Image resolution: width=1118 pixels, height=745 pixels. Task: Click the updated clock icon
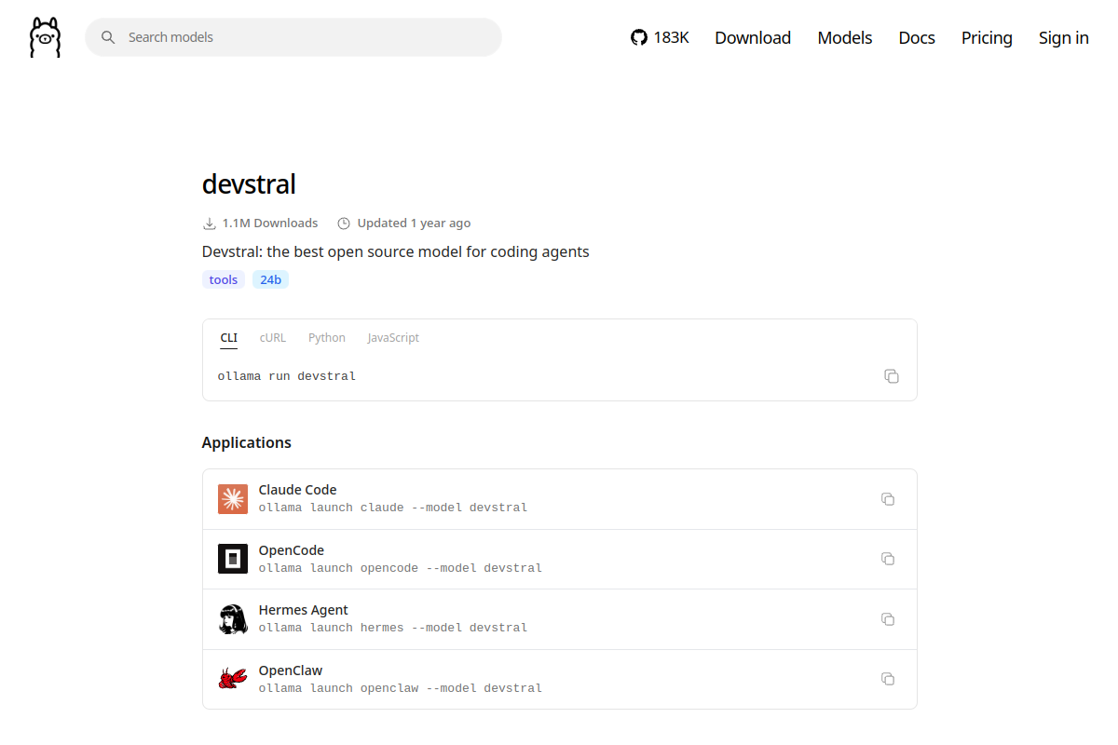pos(344,223)
